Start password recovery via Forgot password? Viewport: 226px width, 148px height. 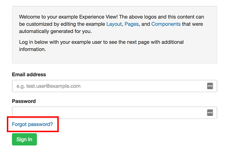pyautogui.click(x=32, y=124)
